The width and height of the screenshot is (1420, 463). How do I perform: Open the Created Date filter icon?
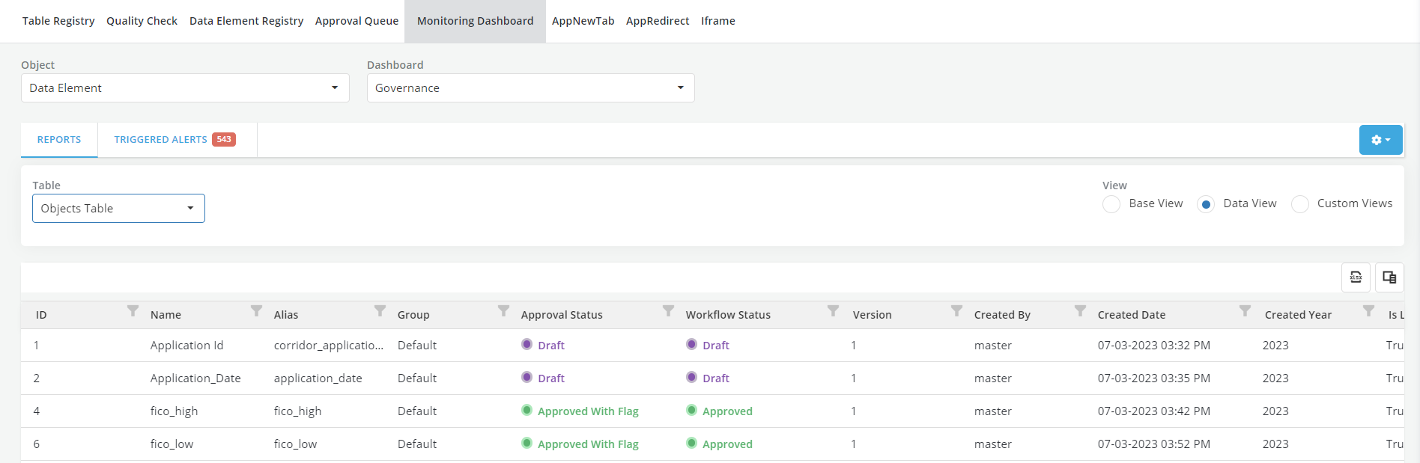click(1245, 310)
